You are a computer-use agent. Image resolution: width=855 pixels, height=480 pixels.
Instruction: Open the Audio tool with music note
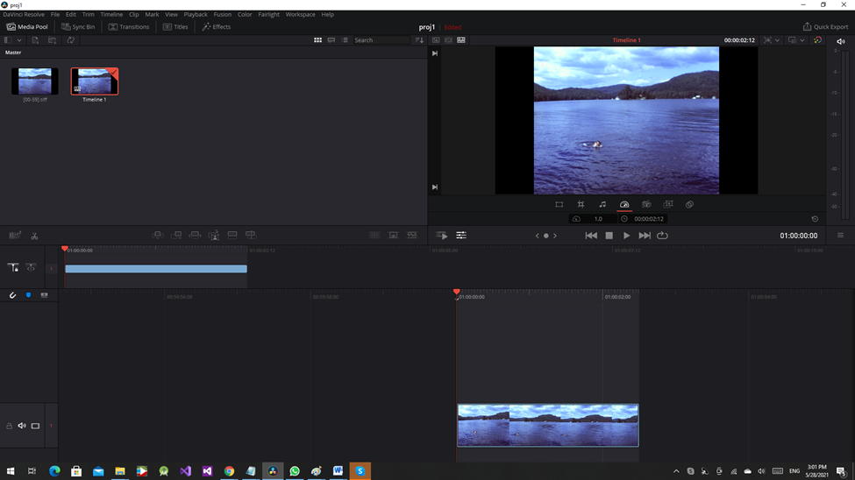[x=602, y=204]
